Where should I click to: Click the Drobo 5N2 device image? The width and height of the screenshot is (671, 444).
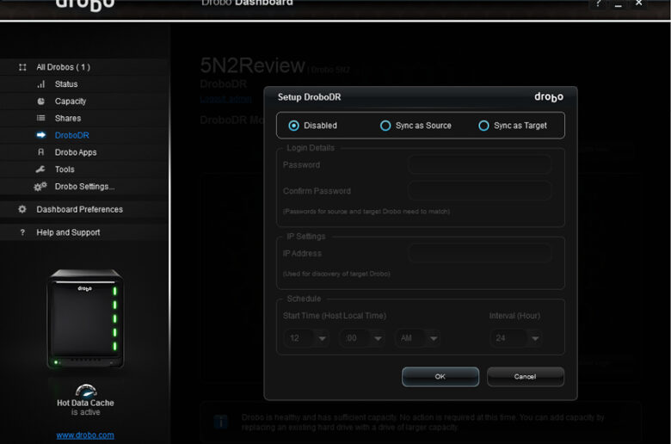(85, 318)
